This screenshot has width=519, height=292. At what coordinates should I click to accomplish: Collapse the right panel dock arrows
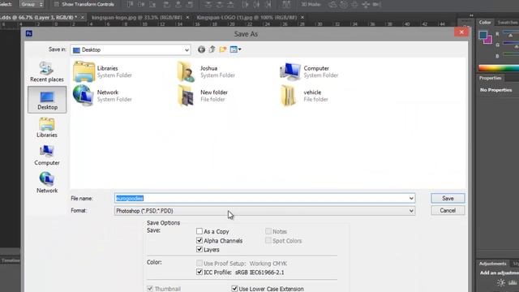[x=471, y=15]
